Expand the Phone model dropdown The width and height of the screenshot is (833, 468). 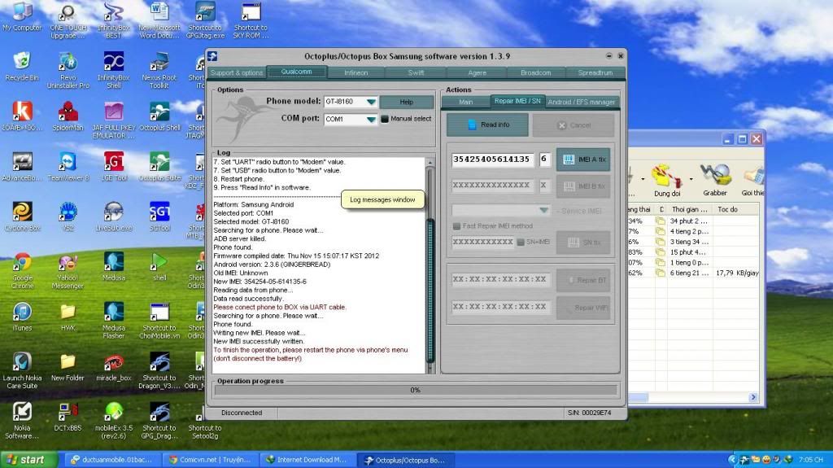click(x=371, y=102)
